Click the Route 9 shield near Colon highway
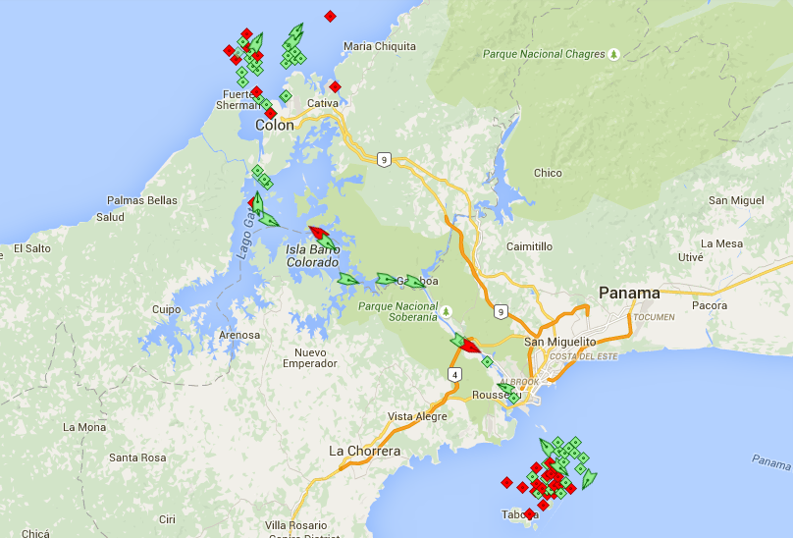The height and width of the screenshot is (538, 793). pyautogui.click(x=385, y=158)
